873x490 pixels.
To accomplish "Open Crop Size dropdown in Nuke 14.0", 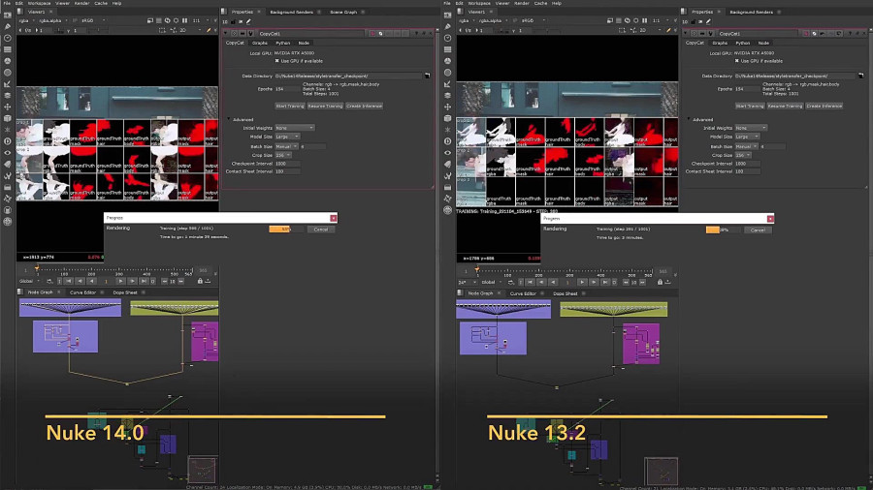I will pos(283,155).
